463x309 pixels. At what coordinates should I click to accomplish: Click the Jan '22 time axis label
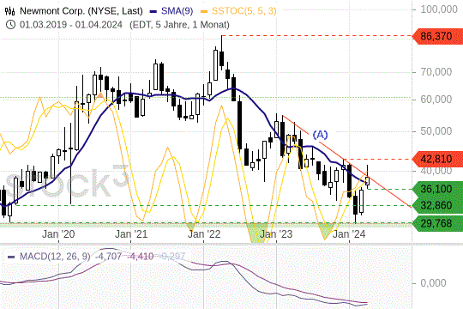(204, 234)
